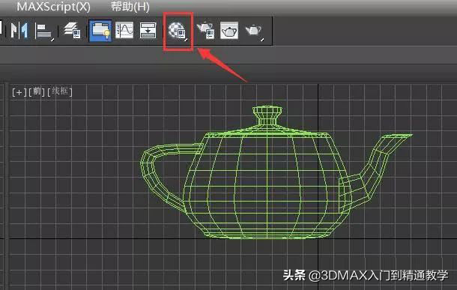Open the Curve Editor icon
The image size is (457, 290).
click(124, 30)
